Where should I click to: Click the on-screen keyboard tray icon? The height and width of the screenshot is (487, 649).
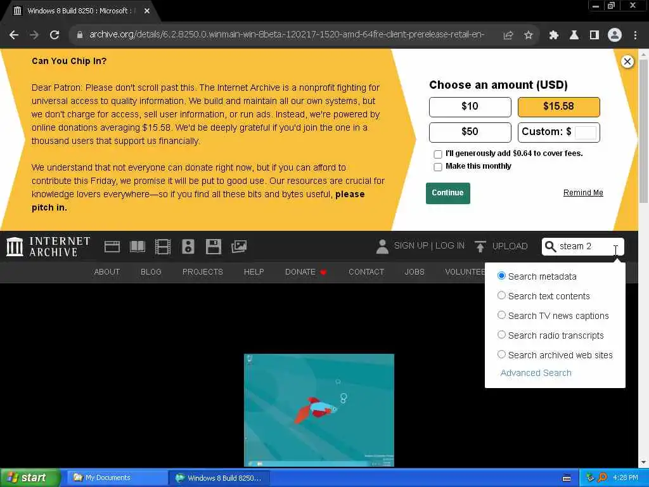point(567,478)
